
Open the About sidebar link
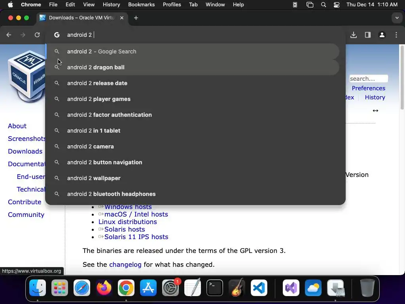[17, 126]
